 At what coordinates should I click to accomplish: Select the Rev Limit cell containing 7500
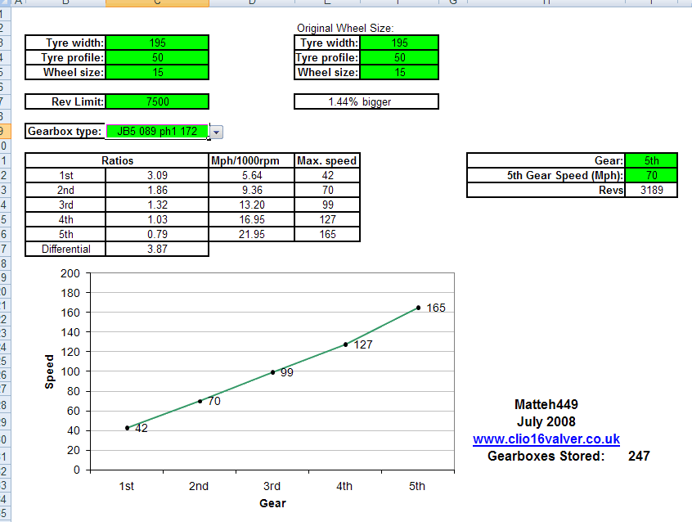pos(156,101)
